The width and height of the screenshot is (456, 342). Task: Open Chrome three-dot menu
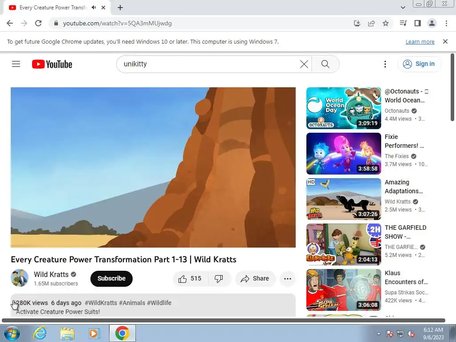pos(446,23)
